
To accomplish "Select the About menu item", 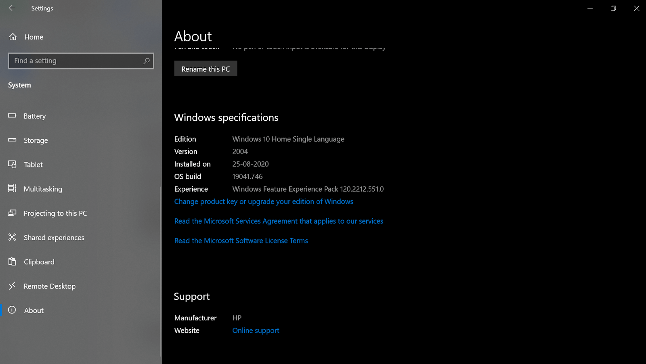I will pos(34,310).
